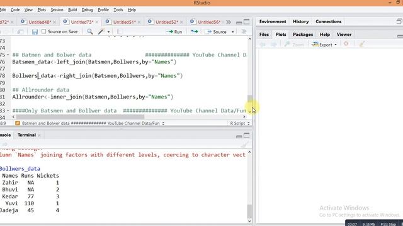Collapse the section fold arrow at line 75

pyautogui.click(x=8, y=55)
